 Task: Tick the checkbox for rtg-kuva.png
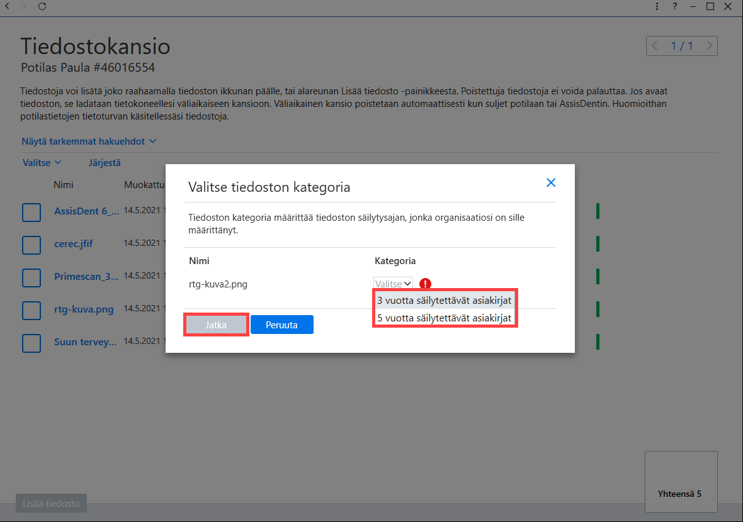pyautogui.click(x=31, y=311)
